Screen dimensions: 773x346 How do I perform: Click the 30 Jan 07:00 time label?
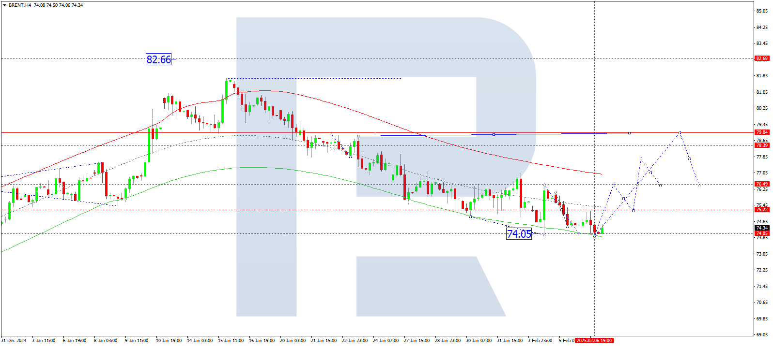click(479, 341)
